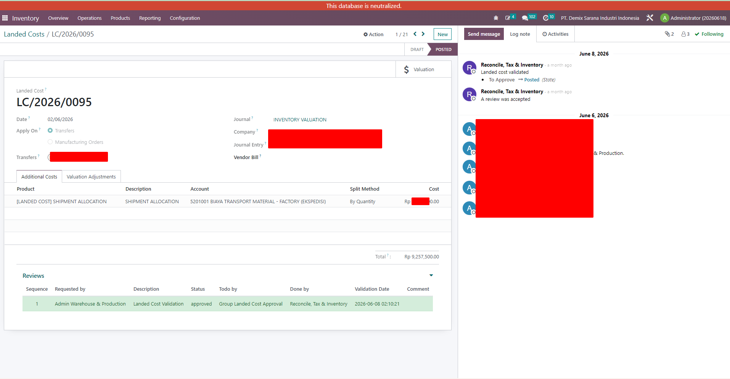This screenshot has width=730, height=379.
Task: Open the company switcher PT. Demix Sarana
Action: pyautogui.click(x=600, y=18)
